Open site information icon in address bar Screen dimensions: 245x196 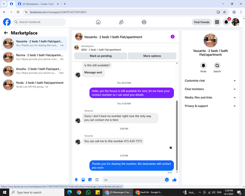tap(26, 12)
